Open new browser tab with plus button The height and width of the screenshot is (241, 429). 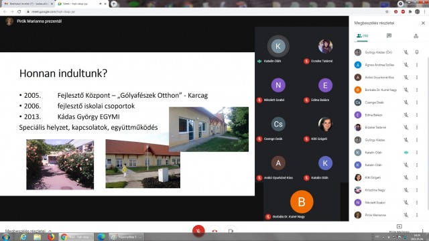point(113,4)
